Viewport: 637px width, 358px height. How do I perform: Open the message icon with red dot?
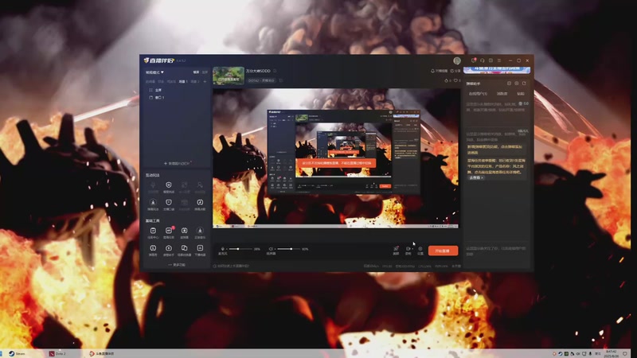click(x=474, y=60)
